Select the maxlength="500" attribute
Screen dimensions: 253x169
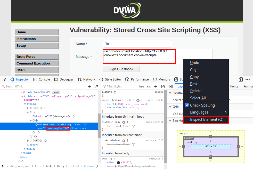click(58, 128)
